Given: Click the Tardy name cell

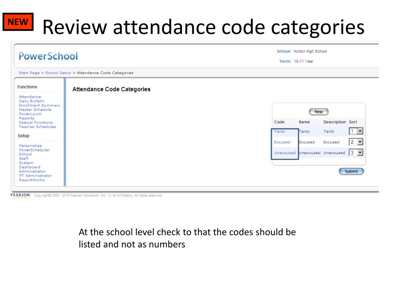Looking at the screenshot, I should click(x=304, y=131).
